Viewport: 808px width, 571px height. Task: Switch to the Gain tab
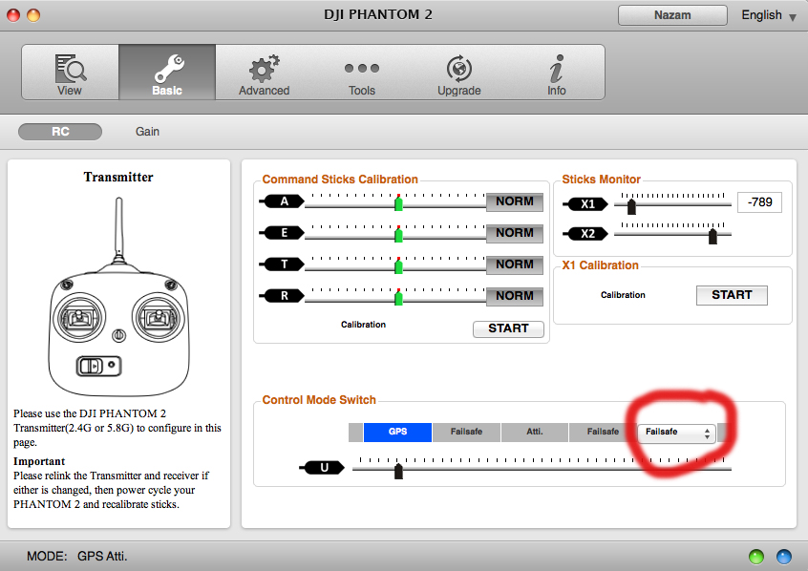coord(147,132)
